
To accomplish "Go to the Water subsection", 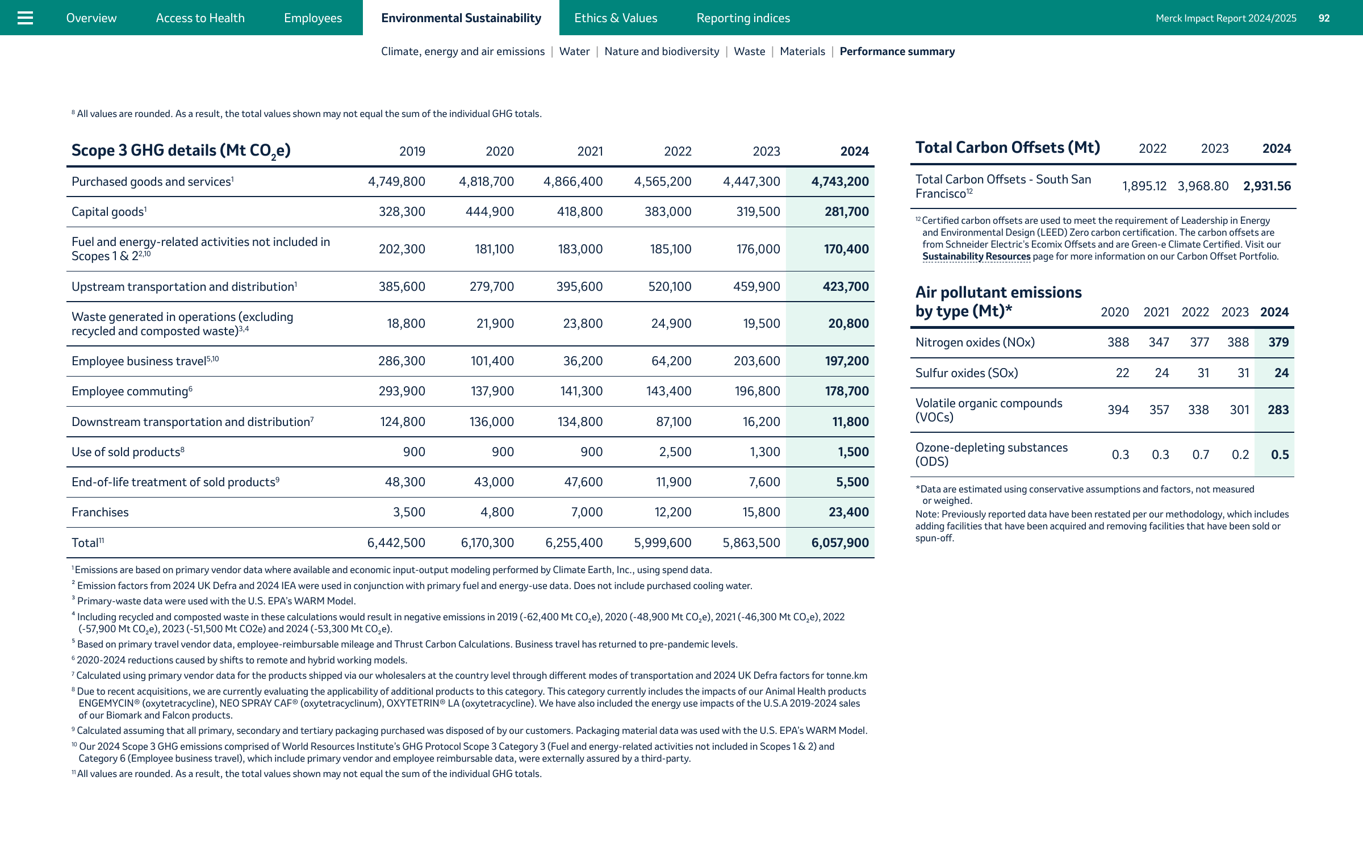I will [575, 51].
